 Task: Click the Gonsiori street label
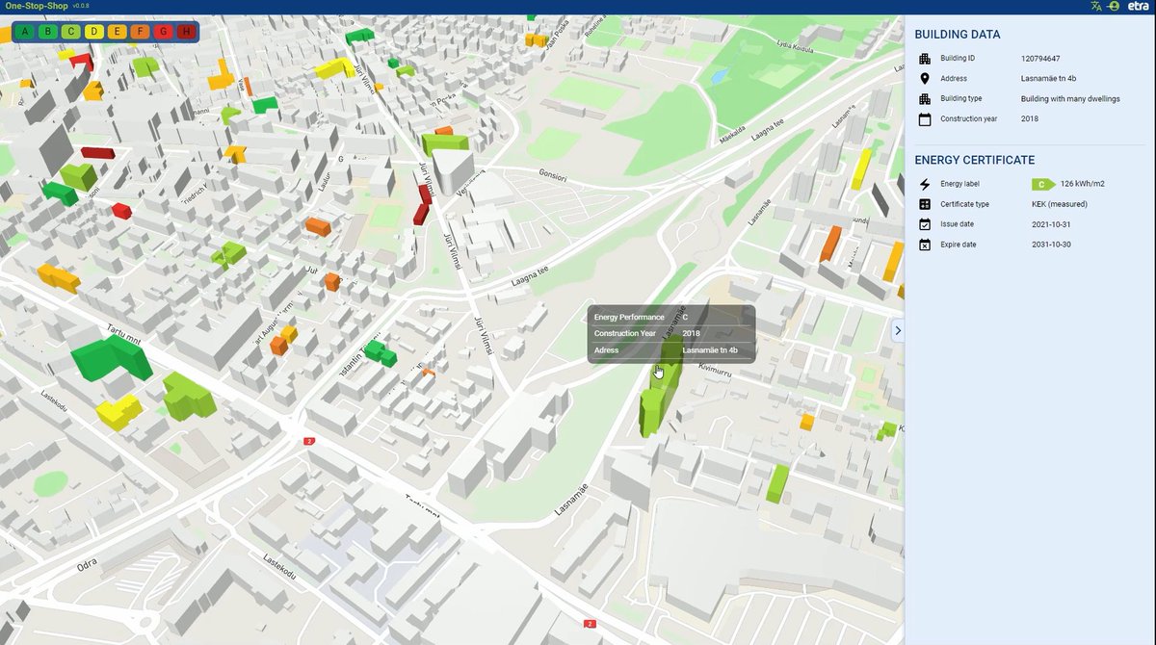(554, 177)
